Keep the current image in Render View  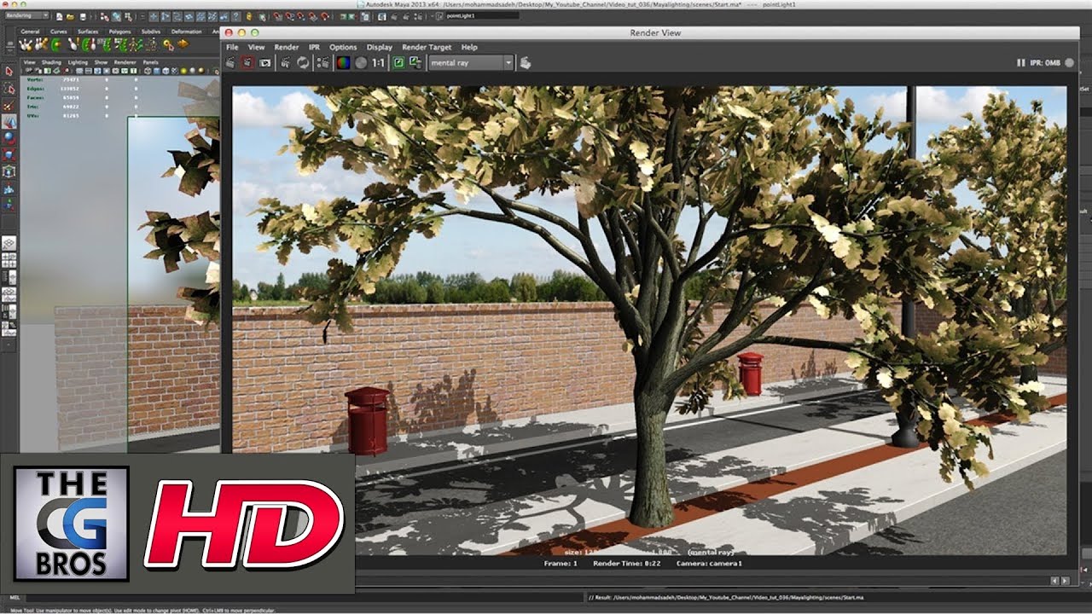(398, 62)
